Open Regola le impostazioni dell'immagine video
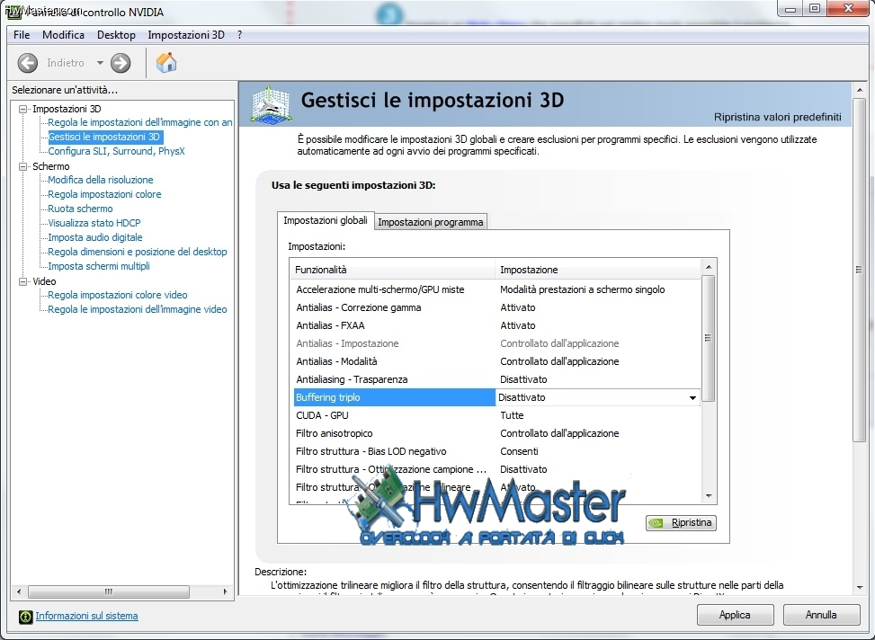The image size is (875, 640). coord(138,309)
